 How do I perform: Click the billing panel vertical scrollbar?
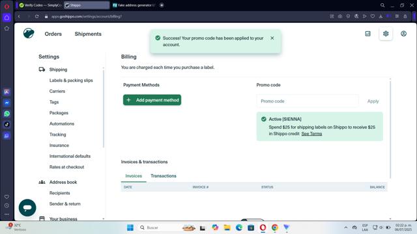pos(390,130)
